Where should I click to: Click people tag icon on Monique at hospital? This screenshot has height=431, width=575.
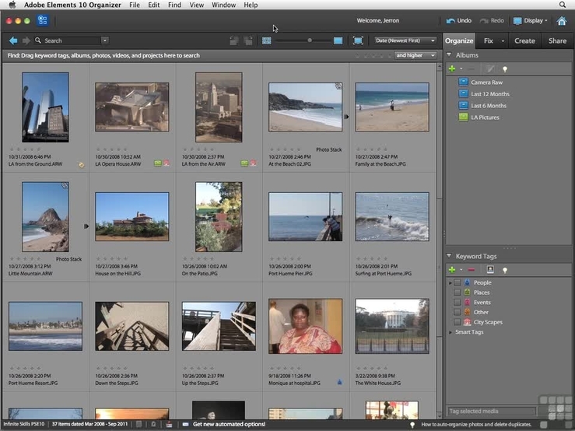click(339, 382)
